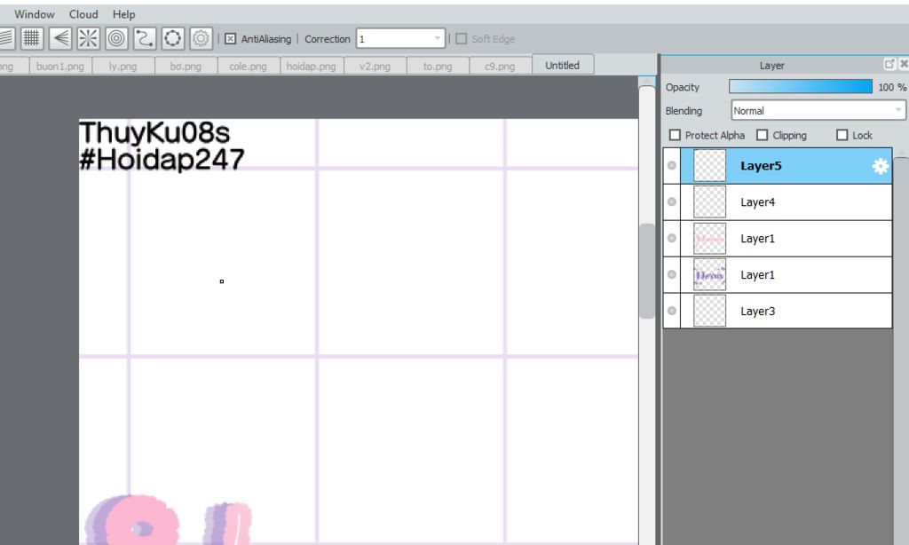This screenshot has height=545, width=909.
Task: Open the Window menu
Action: point(35,14)
